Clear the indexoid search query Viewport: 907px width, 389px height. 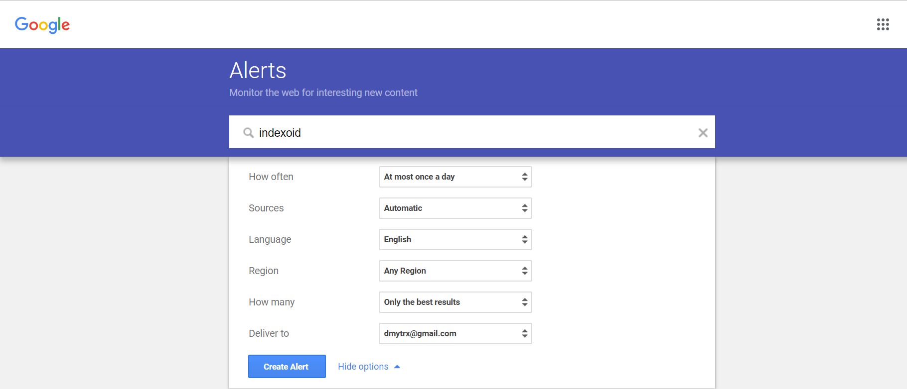tap(703, 133)
